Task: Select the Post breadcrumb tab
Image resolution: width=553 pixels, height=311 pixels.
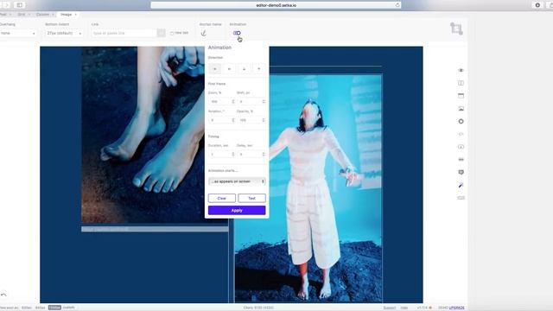Action: point(3,15)
